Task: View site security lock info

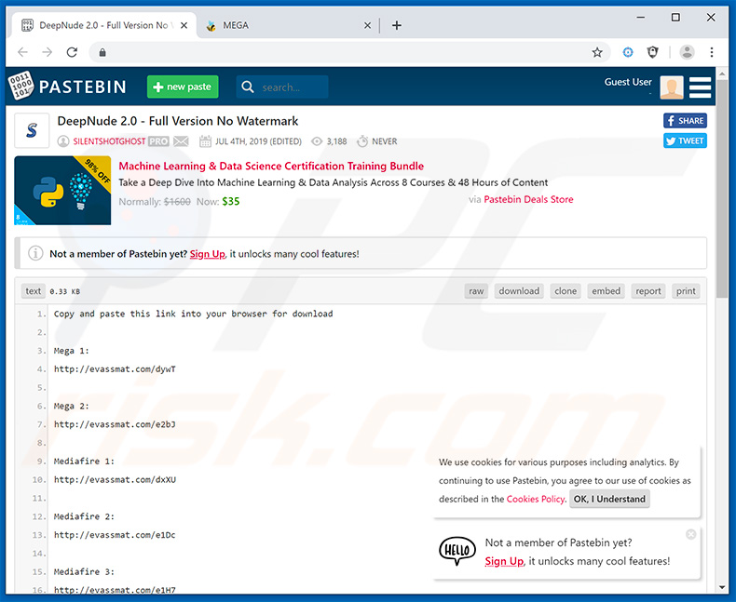Action: [102, 52]
